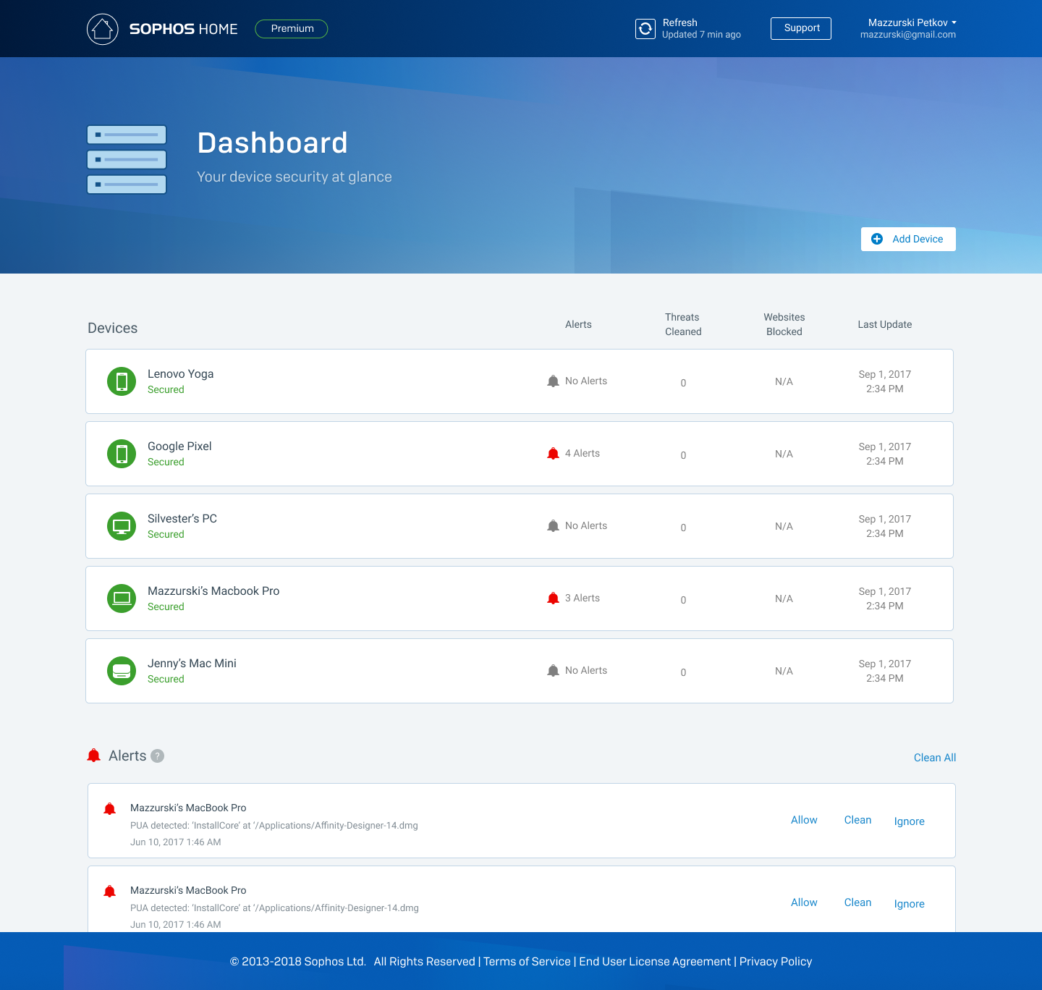Click the Last Update column header
This screenshot has width=1042, height=990.
point(885,324)
